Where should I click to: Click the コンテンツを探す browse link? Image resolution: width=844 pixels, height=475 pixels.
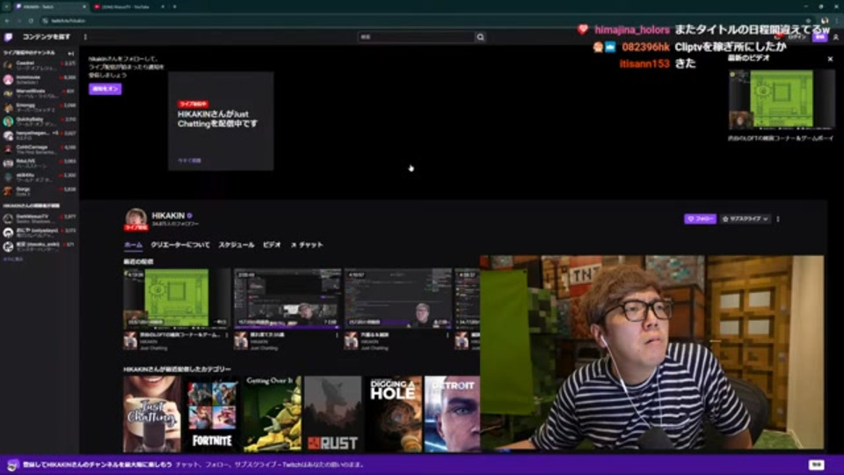coord(47,37)
